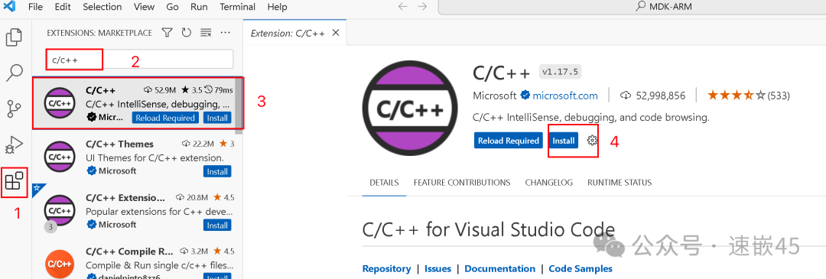This screenshot has height=279, width=826.
Task: Click the C/C++ Extension Pack icon
Action: (60, 210)
